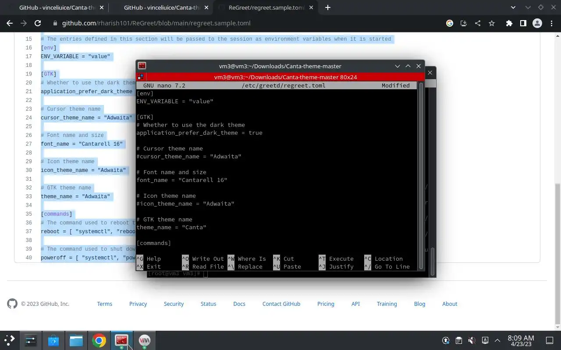
Task: Open the Discover store taskbar icon
Action: tap(53, 340)
